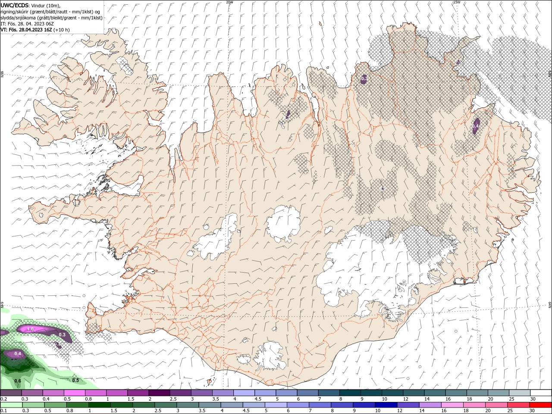
Task: Click the deep blue swatch labeled 10 in the bottom legend row
Action: (x=386, y=405)
